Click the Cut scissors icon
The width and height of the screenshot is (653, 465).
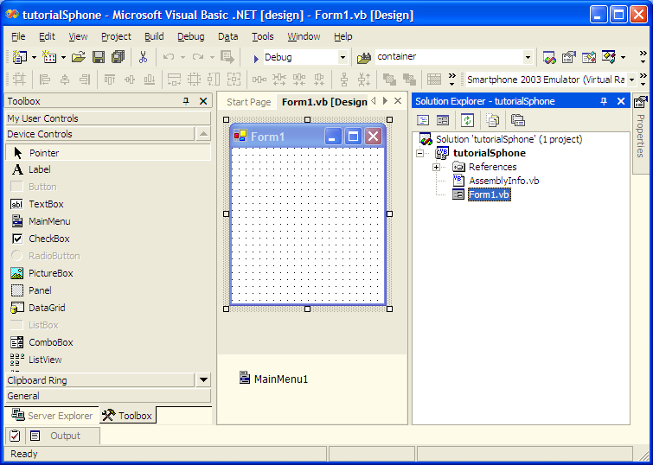click(144, 57)
